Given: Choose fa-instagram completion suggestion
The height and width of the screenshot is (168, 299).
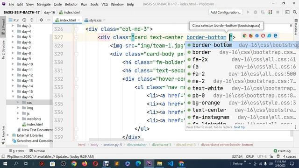Looking at the screenshot, I should coord(242,117).
